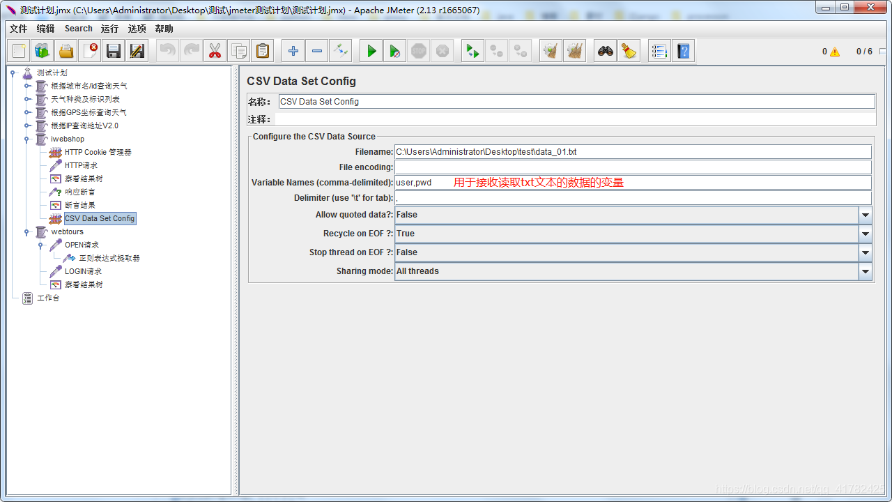Click the Copy toolbar icon
The image size is (892, 502).
tap(239, 51)
